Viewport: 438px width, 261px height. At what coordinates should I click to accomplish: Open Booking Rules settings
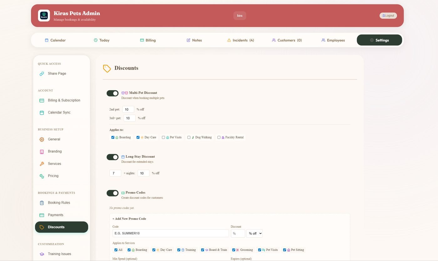62,203
